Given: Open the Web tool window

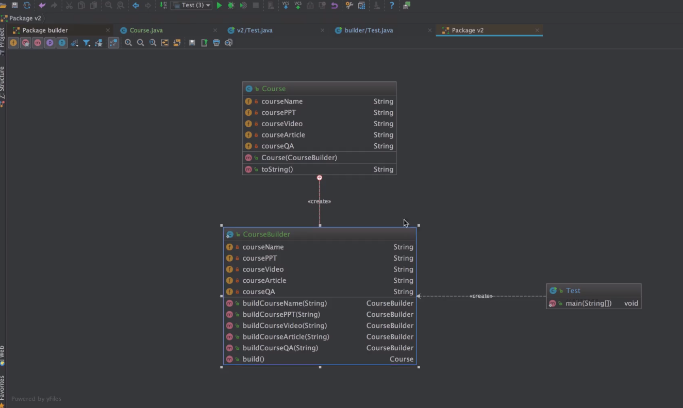Looking at the screenshot, I should click(2, 355).
